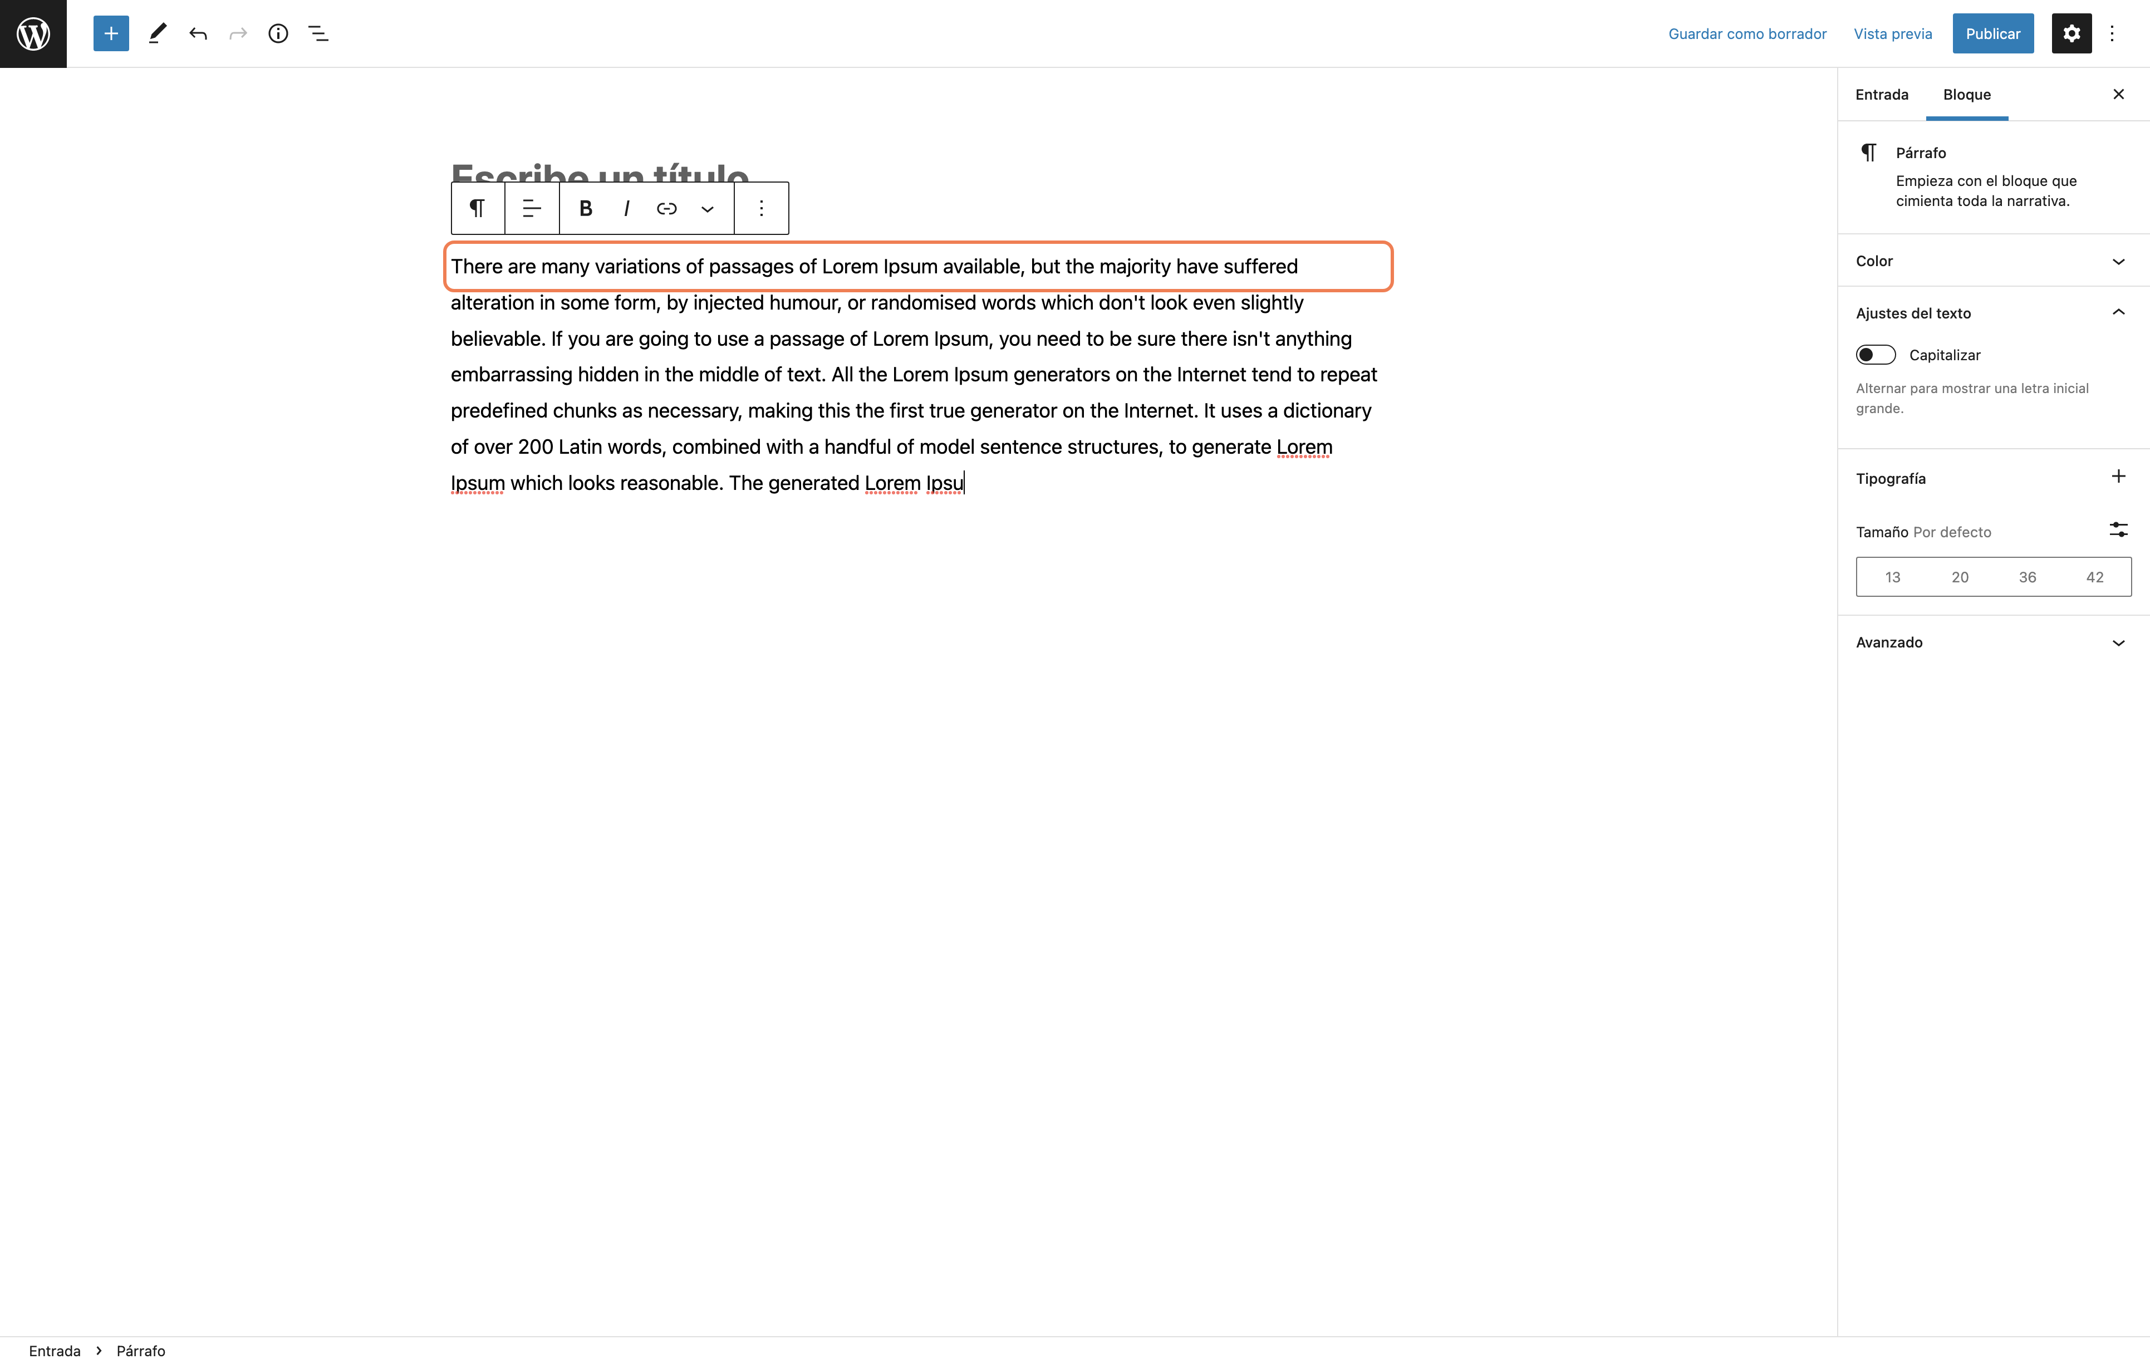Screen dimensions: 2150x1364
Task: Select the Bloque tab
Action: 1967,95
